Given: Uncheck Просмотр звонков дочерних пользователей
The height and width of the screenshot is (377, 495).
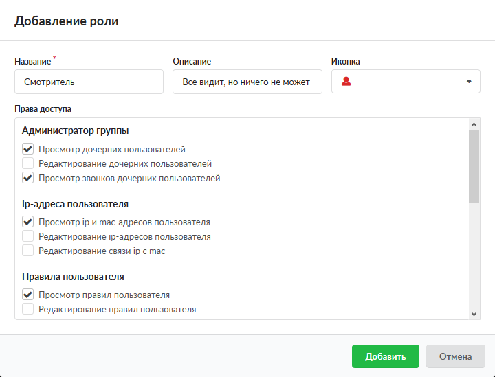Looking at the screenshot, I should tap(28, 179).
